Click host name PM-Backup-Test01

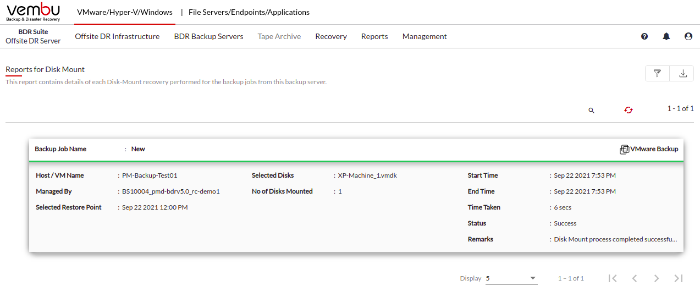(x=150, y=175)
